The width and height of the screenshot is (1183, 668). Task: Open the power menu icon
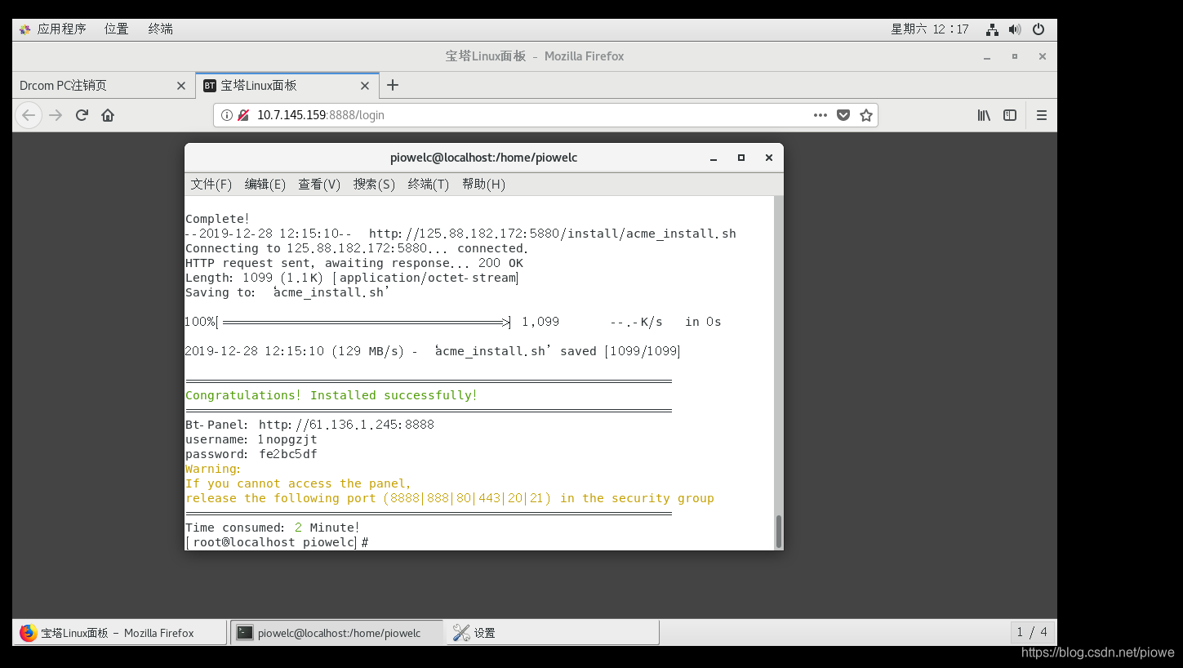tap(1038, 29)
